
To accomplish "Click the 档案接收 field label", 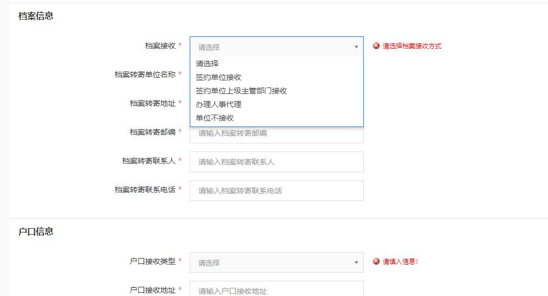I will point(160,46).
